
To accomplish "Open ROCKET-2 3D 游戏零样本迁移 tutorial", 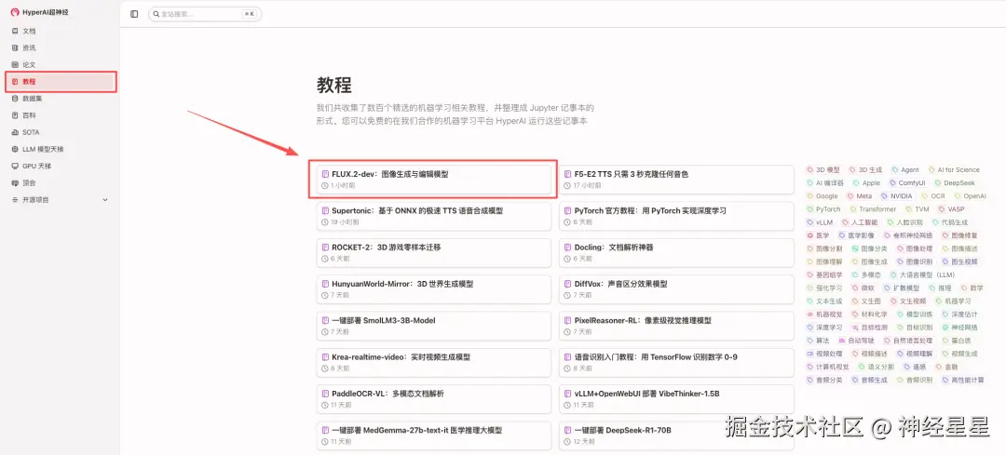I will click(x=434, y=252).
